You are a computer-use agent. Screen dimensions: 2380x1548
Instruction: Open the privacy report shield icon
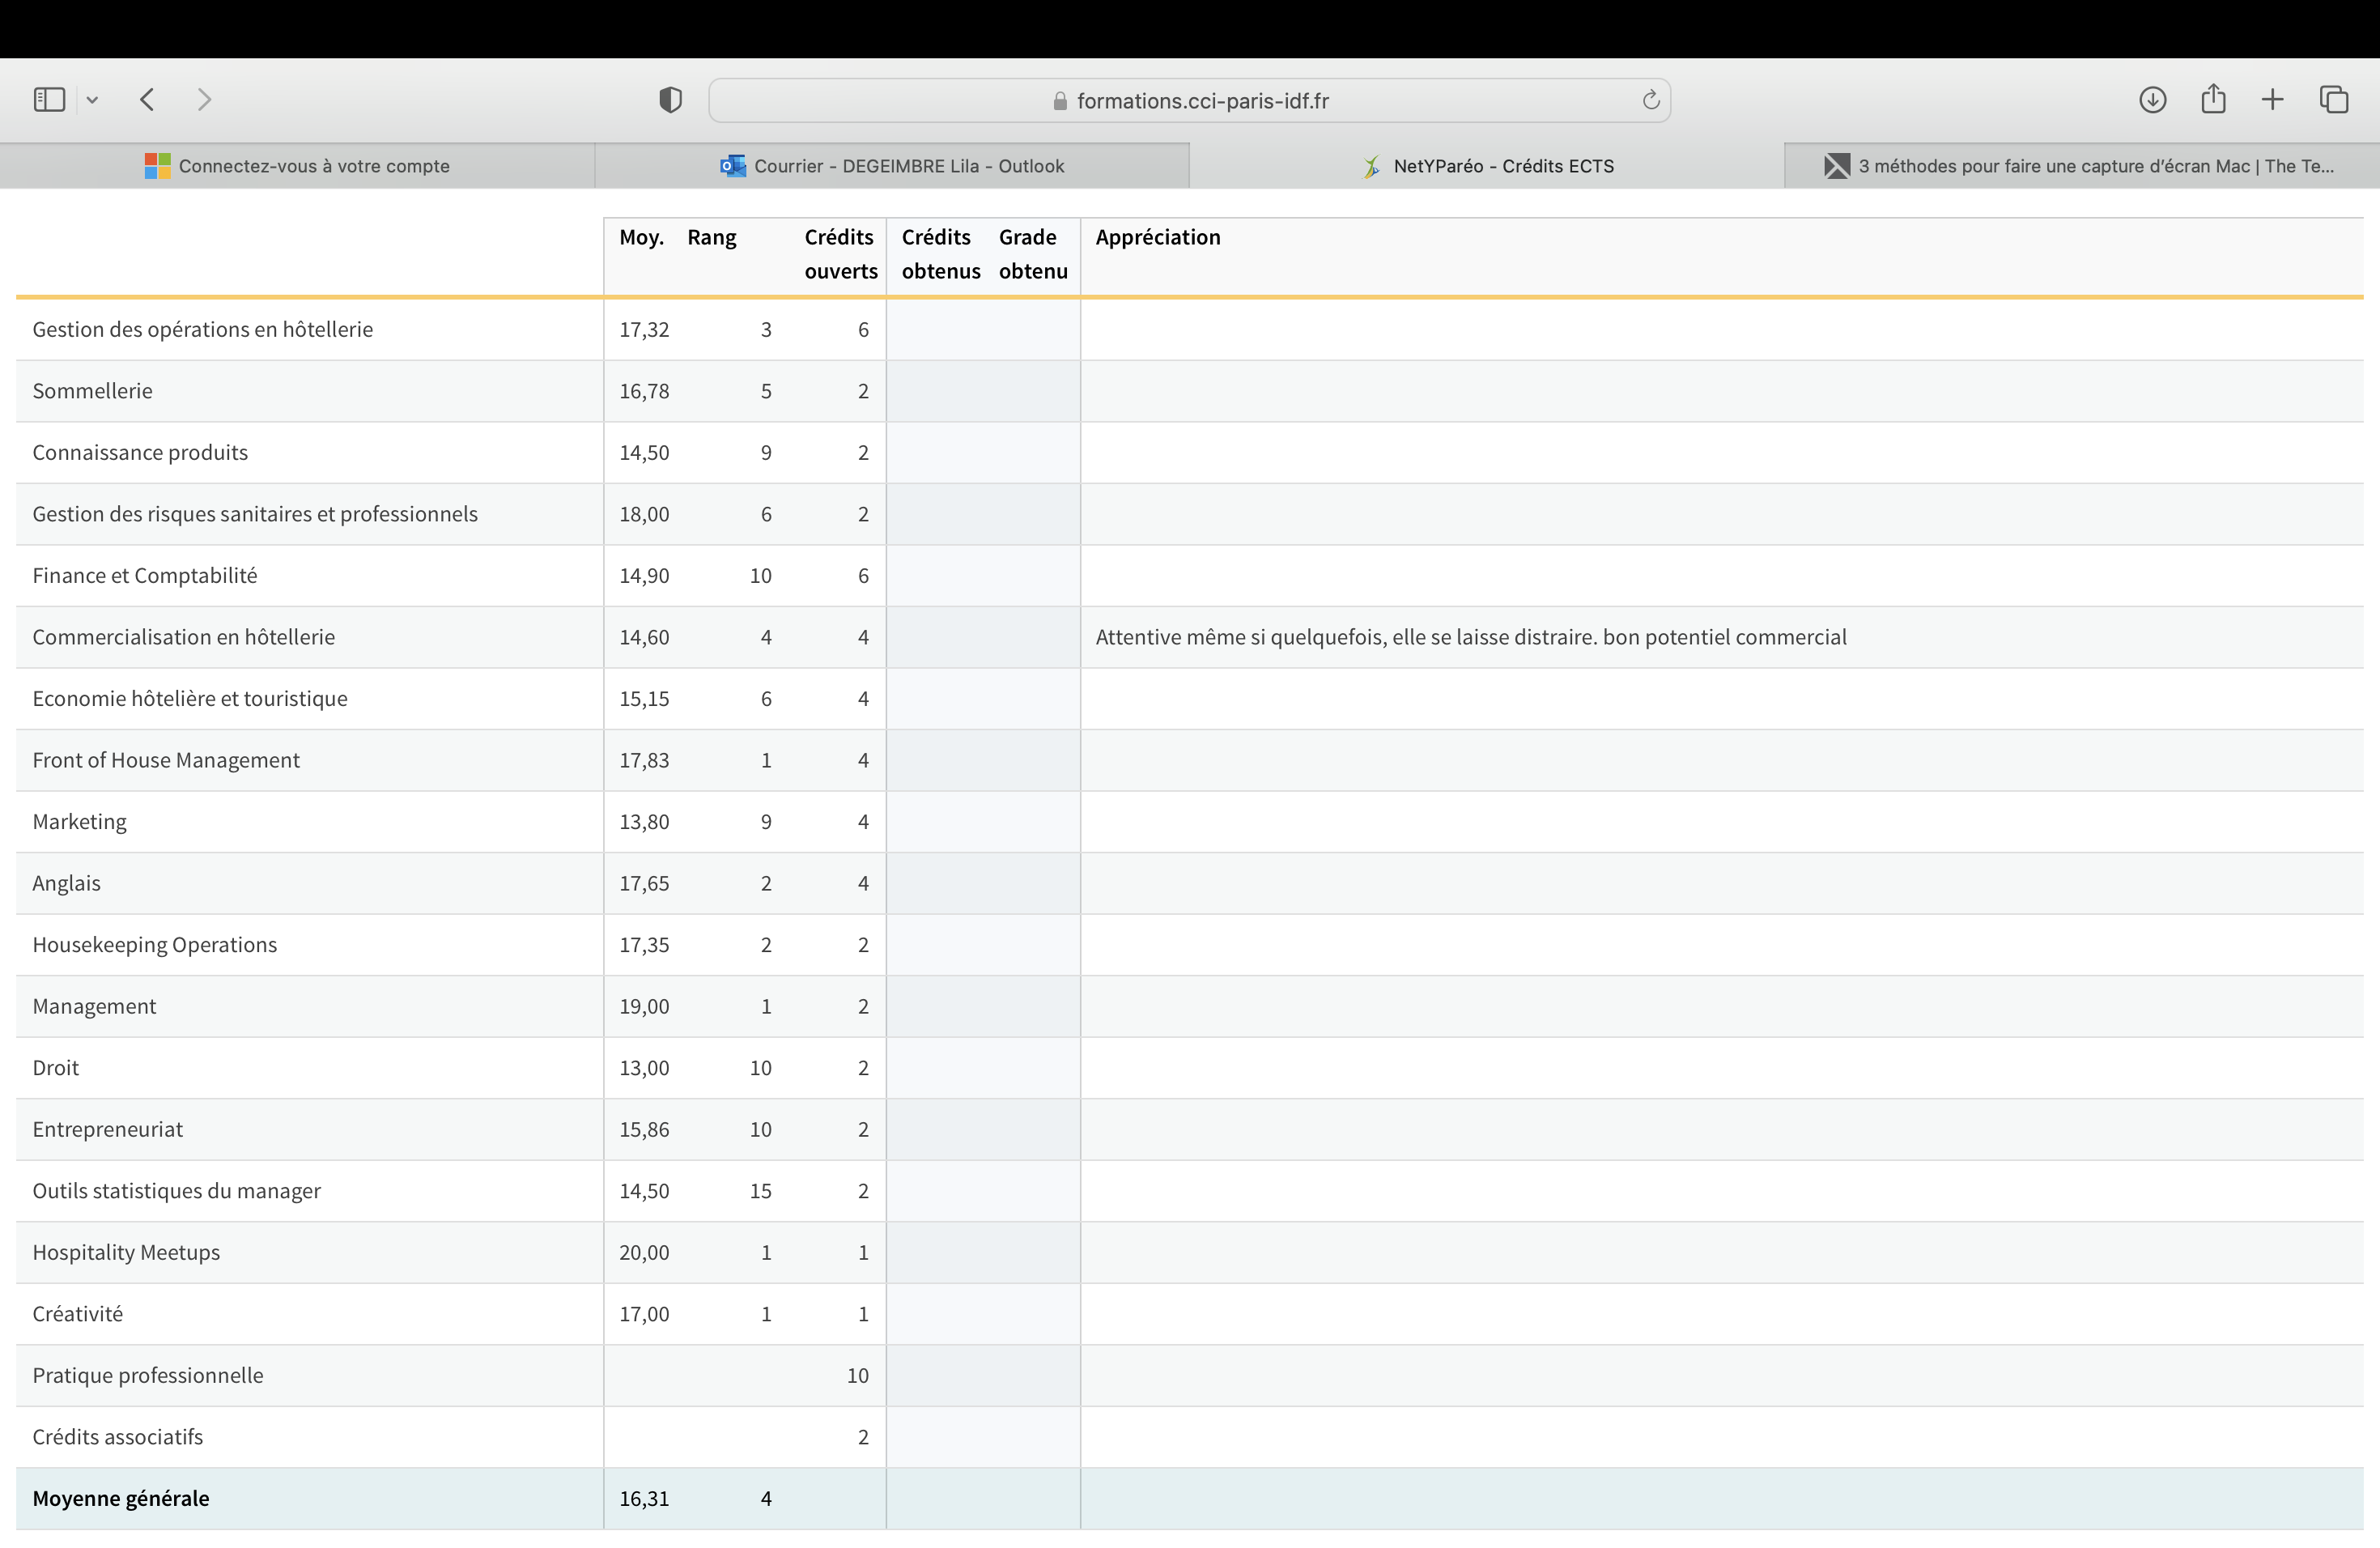670,99
